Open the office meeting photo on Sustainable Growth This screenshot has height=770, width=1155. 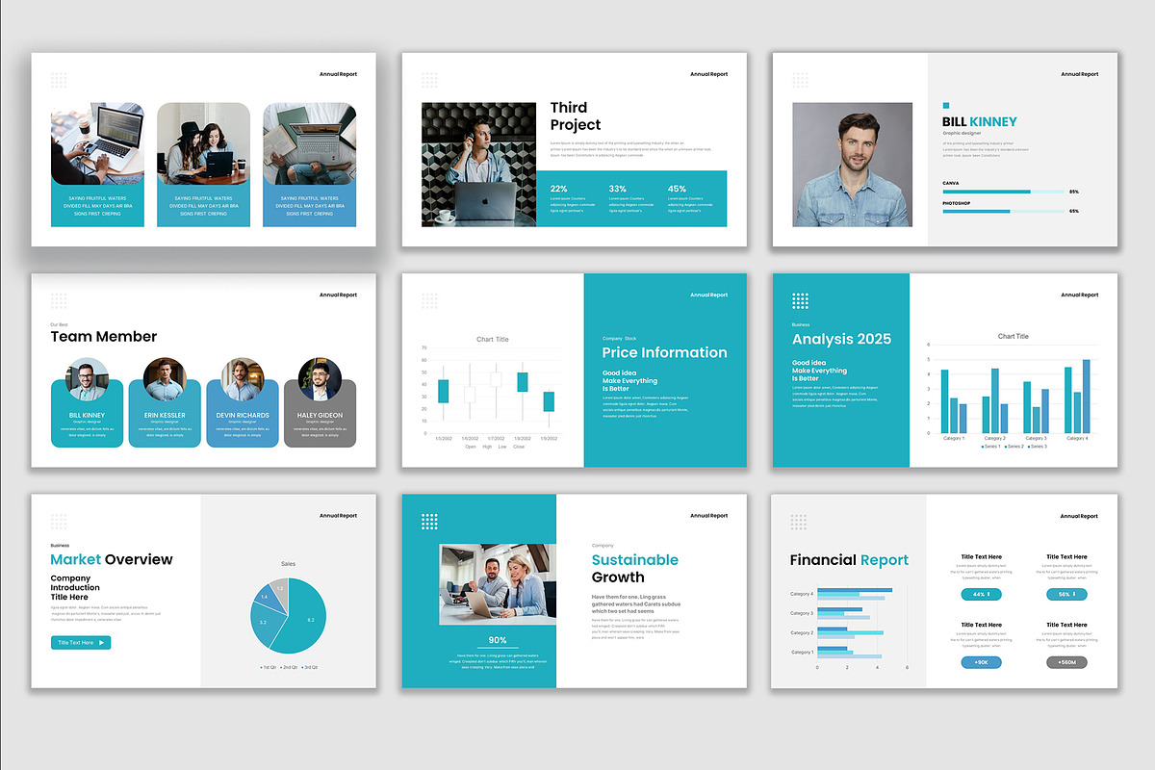tap(498, 584)
